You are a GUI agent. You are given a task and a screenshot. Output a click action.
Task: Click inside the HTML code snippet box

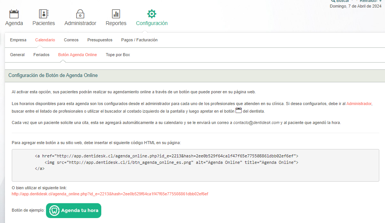[195, 165]
